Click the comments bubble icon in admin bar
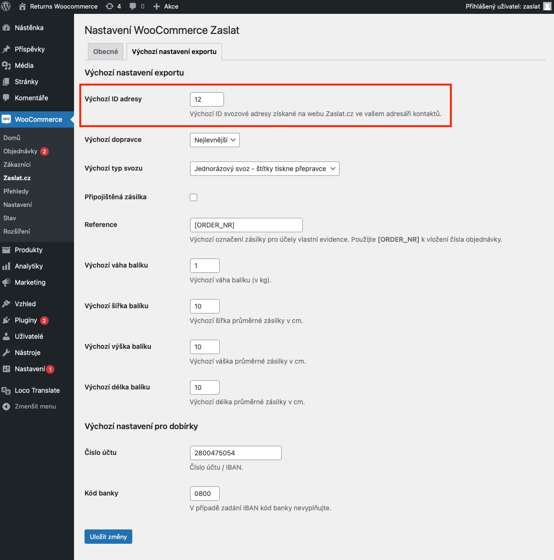This screenshot has width=554, height=560. tap(133, 6)
